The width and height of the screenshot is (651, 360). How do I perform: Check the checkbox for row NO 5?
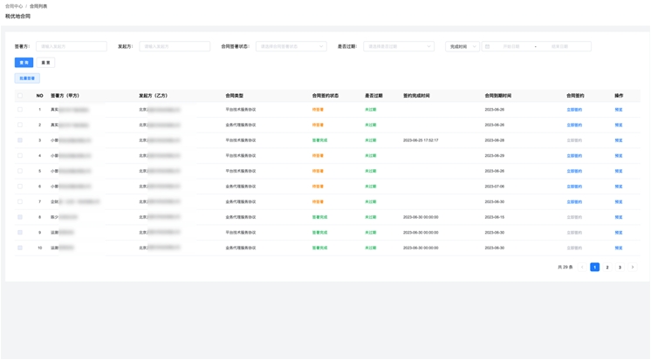(20, 171)
